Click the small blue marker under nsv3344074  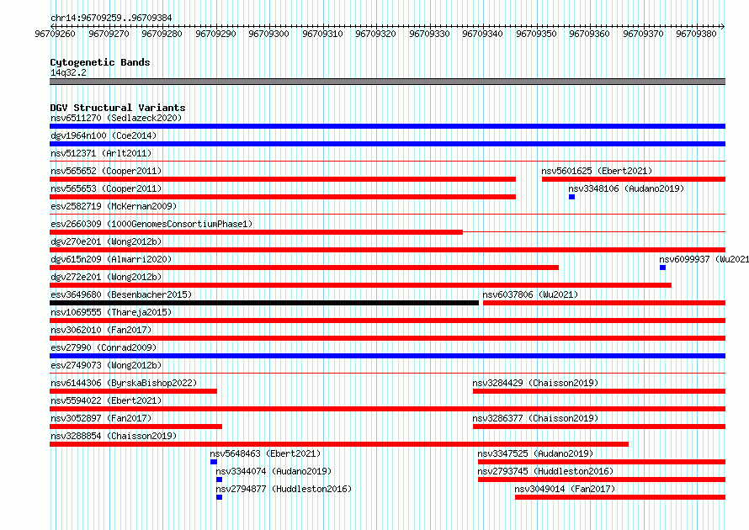pos(220,480)
